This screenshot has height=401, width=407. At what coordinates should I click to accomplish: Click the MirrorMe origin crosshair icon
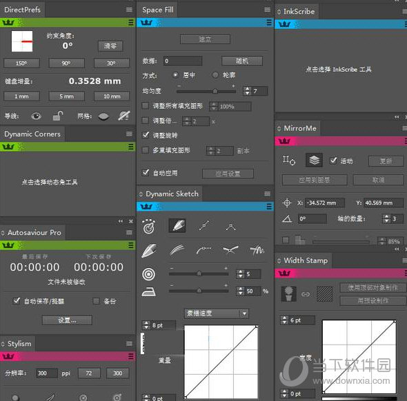coord(287,203)
